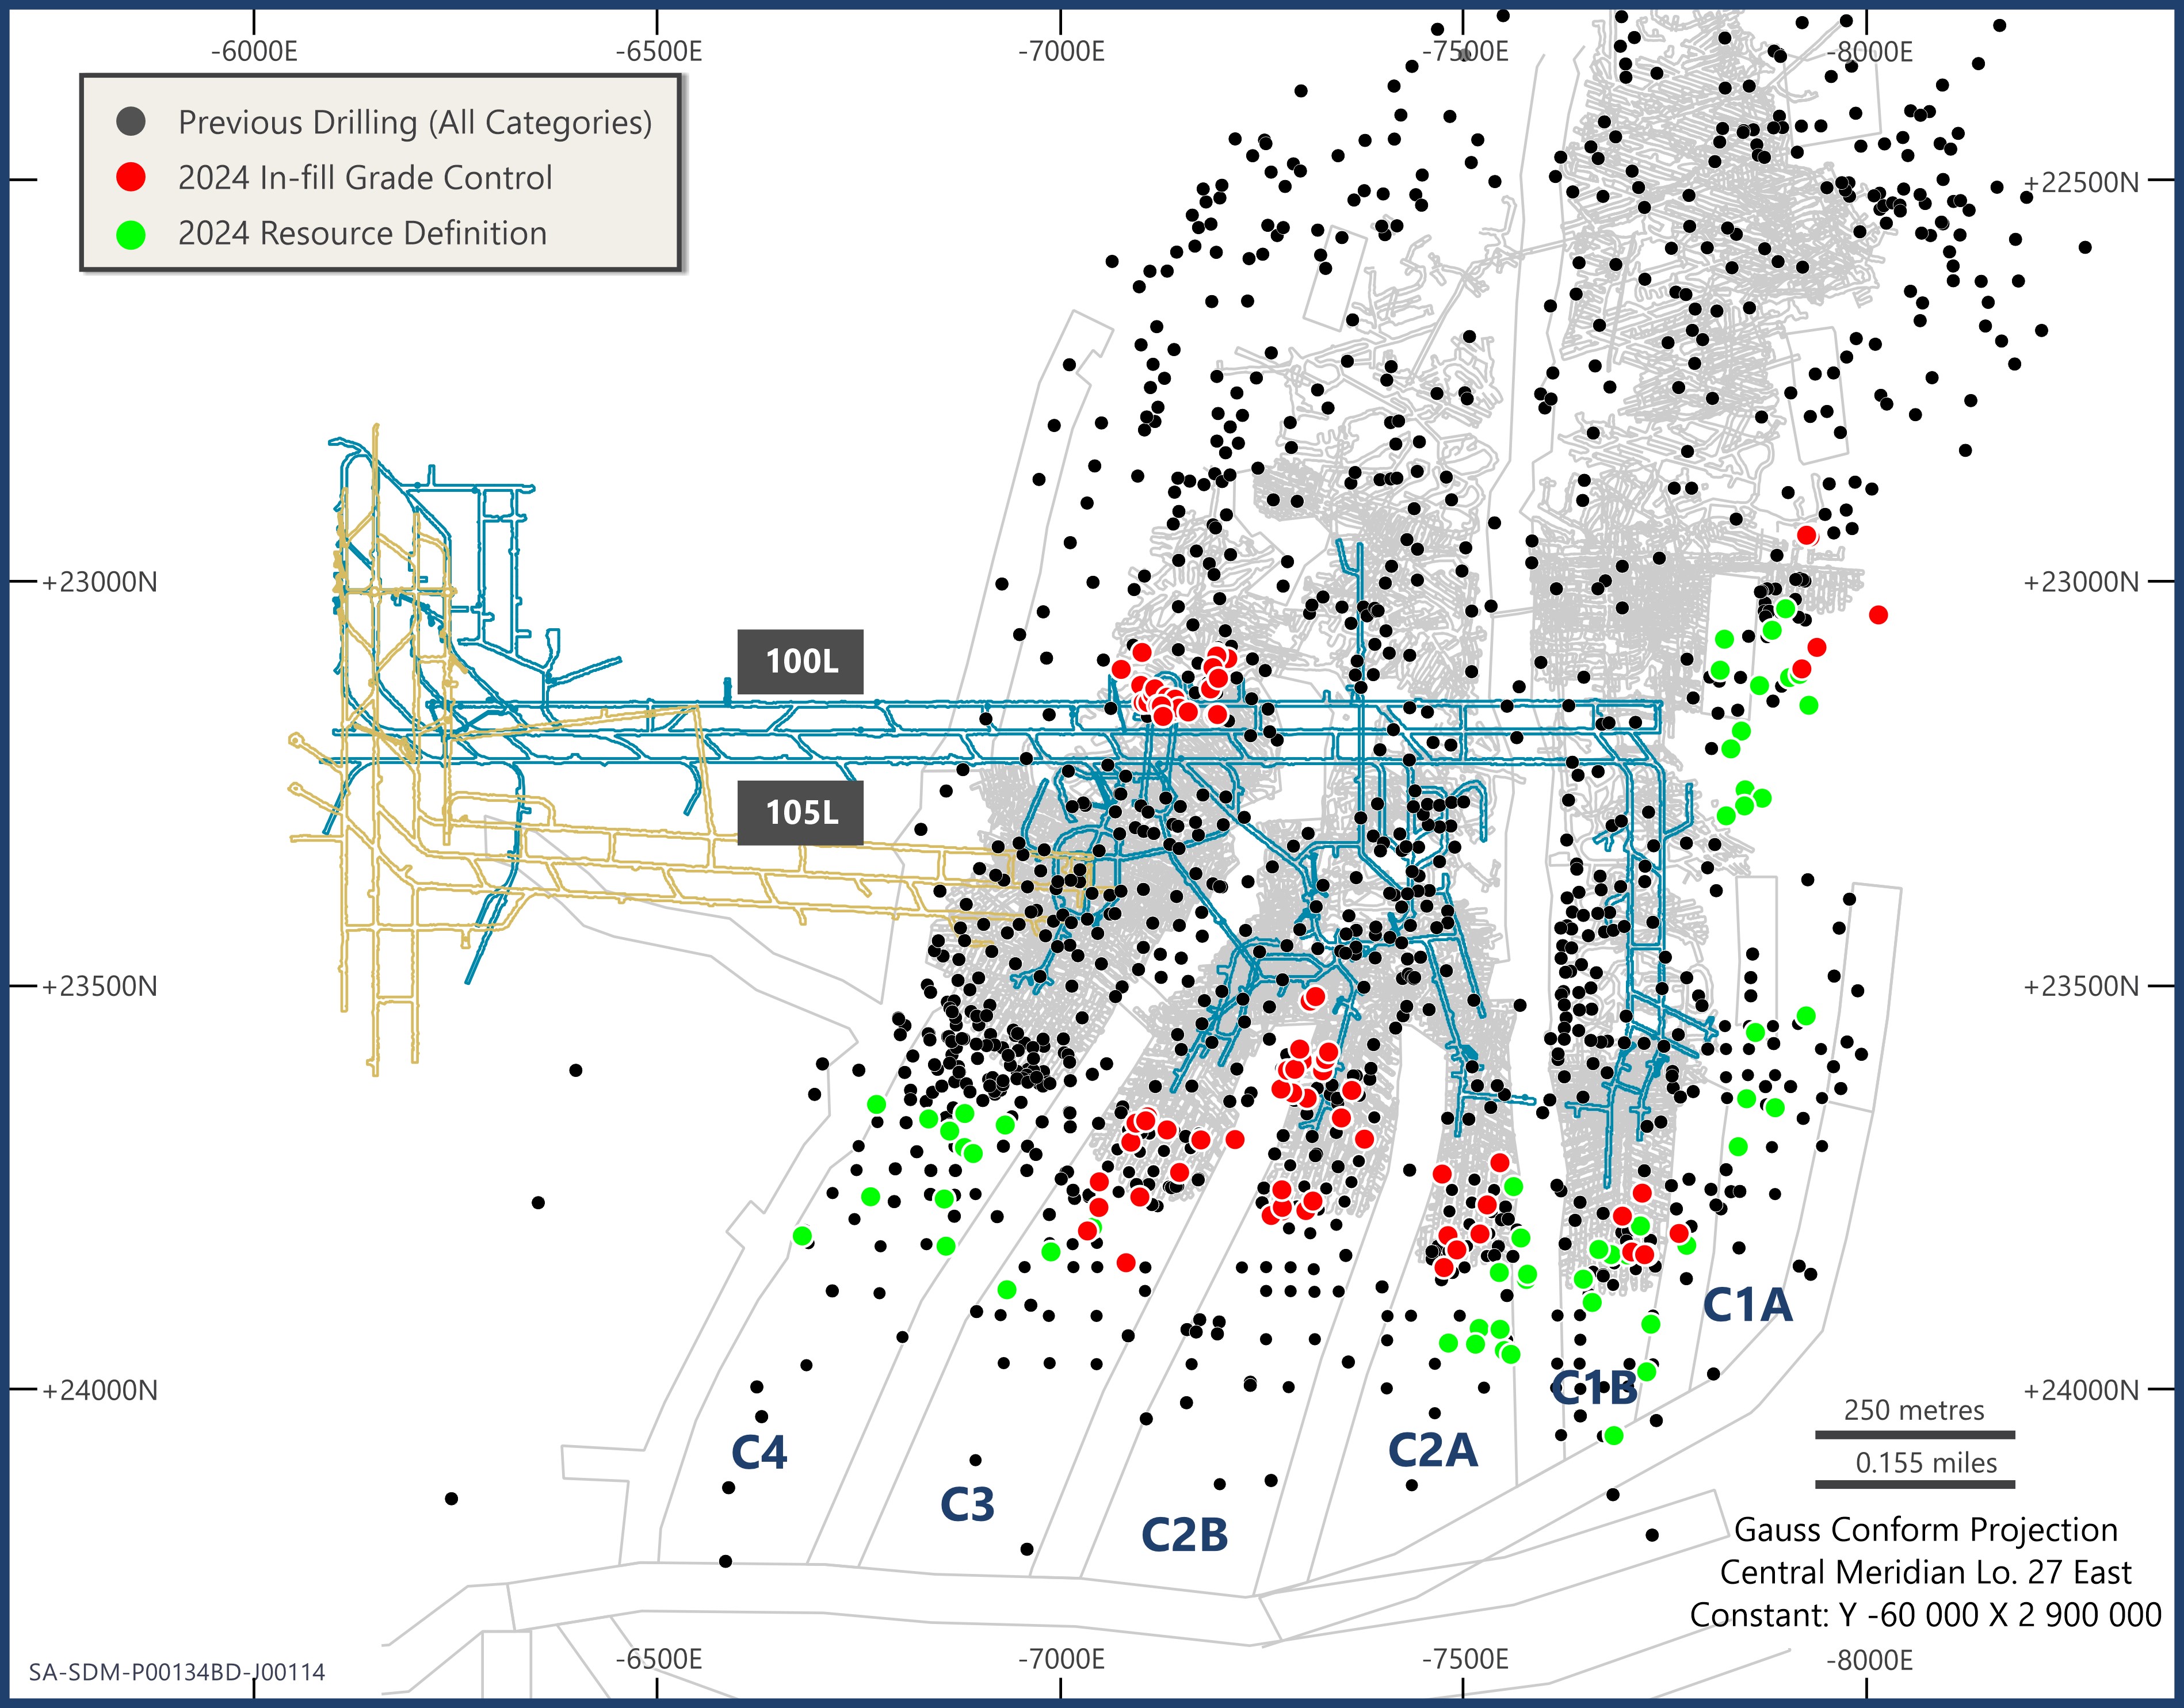Select the C4 block label
2184x1708 pixels.
coord(759,1453)
